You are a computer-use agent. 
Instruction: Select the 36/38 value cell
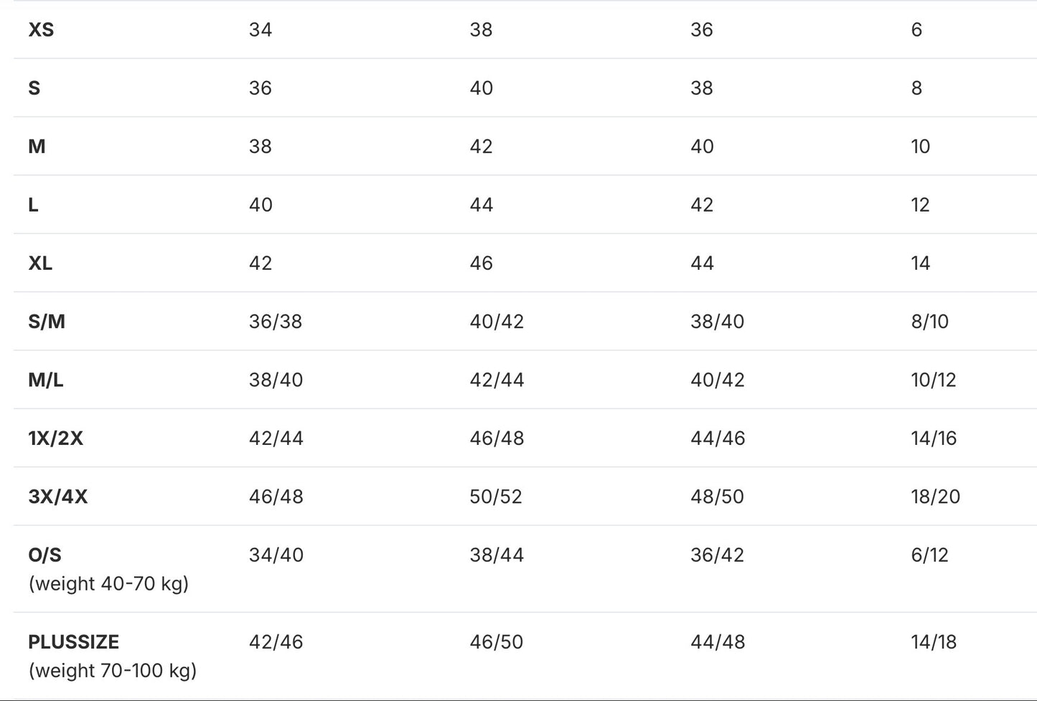click(x=276, y=321)
